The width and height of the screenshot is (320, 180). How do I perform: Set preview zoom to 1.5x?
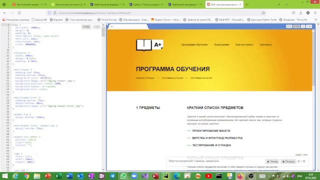point(309,26)
